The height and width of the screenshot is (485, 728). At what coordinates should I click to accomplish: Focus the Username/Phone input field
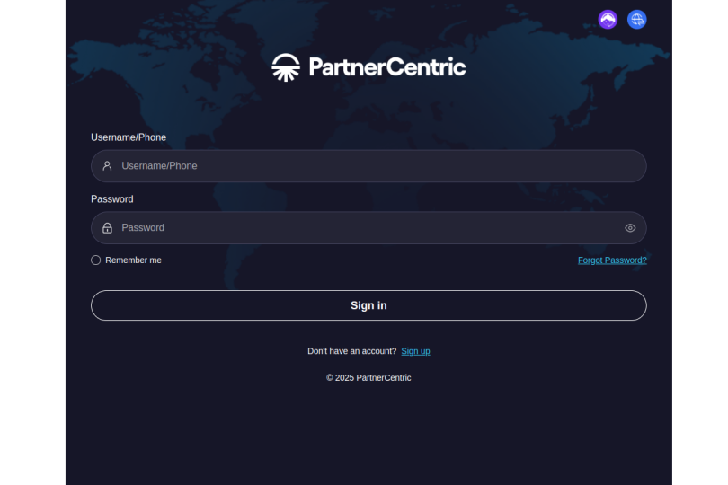[368, 165]
